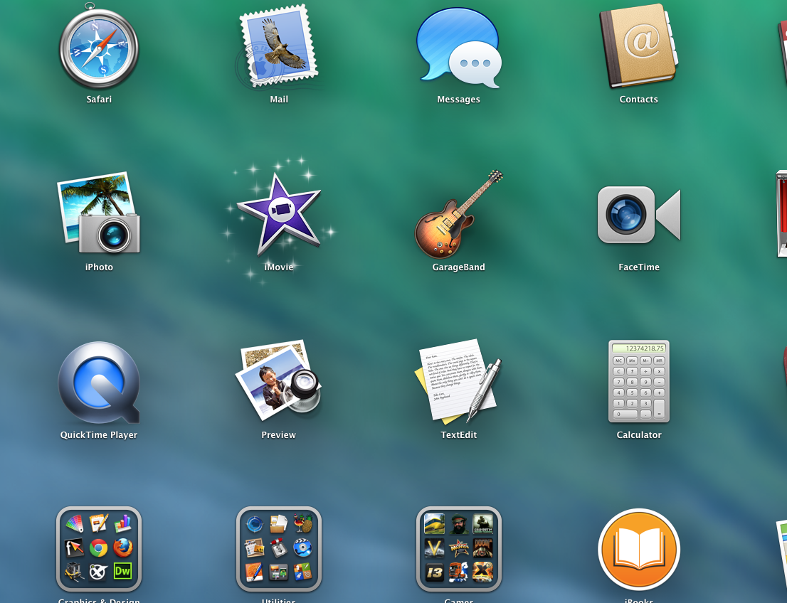Launch the orange iBooks app

tap(639, 550)
